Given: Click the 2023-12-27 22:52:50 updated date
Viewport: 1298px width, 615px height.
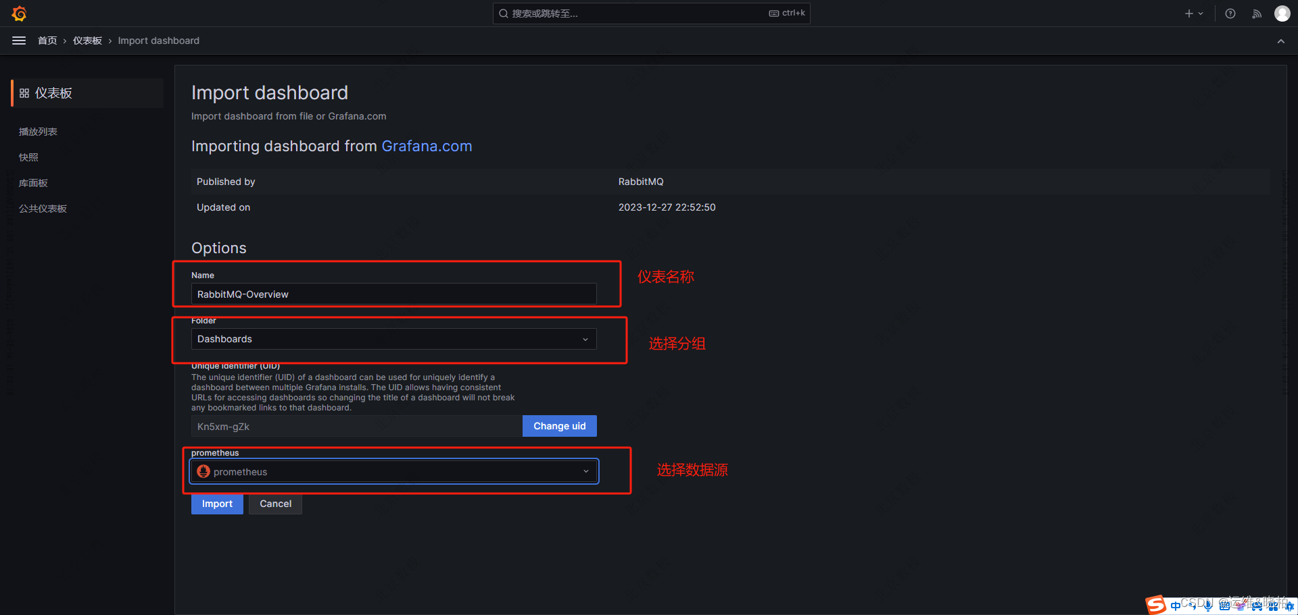Looking at the screenshot, I should pos(667,207).
